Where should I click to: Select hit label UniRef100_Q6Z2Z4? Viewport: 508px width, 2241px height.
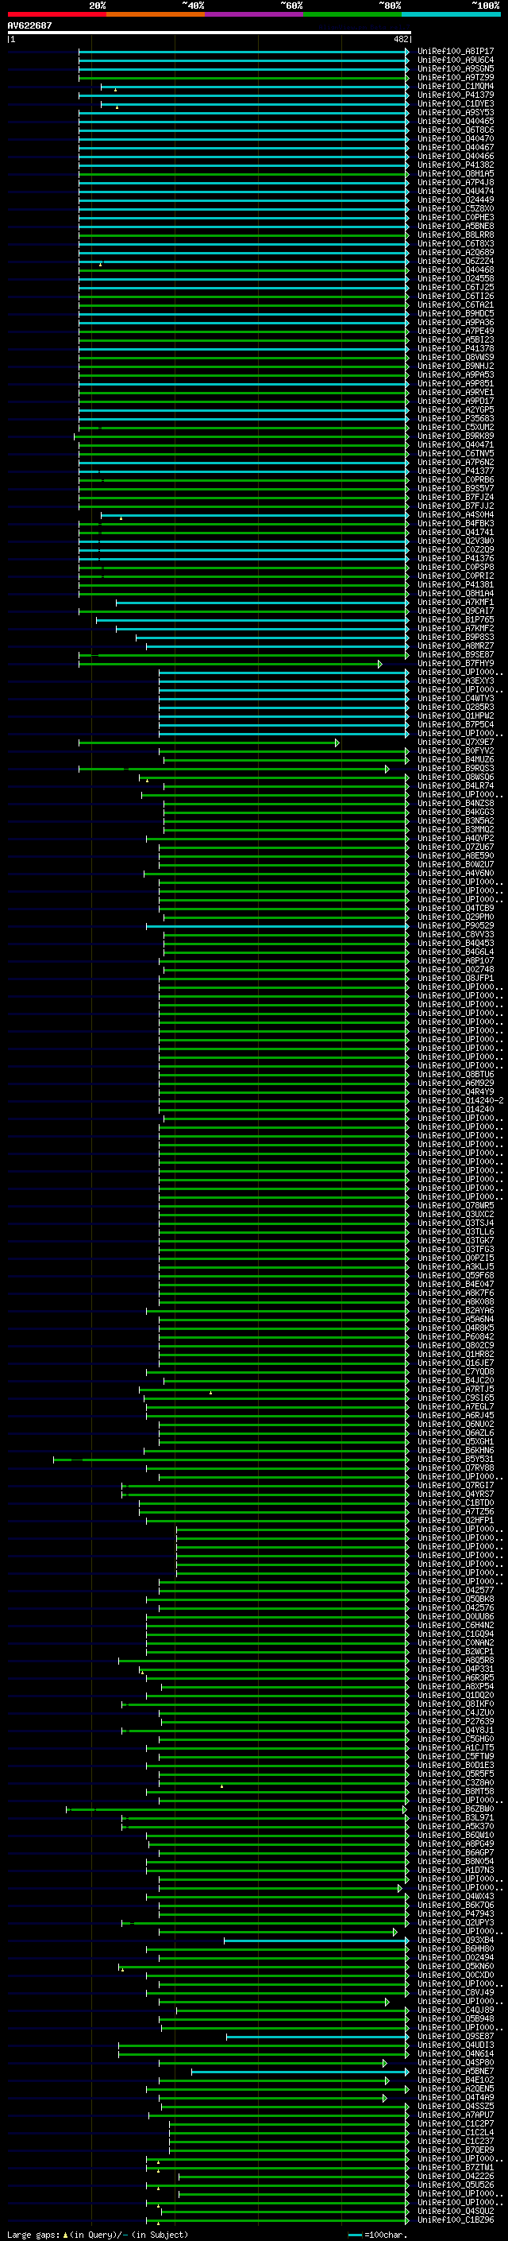456,261
